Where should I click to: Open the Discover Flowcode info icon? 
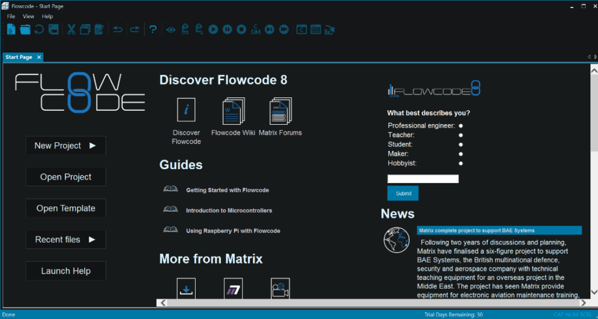pyautogui.click(x=186, y=110)
